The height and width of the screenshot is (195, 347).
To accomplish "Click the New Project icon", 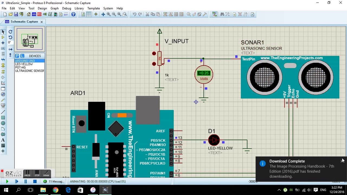I will 5,14.
